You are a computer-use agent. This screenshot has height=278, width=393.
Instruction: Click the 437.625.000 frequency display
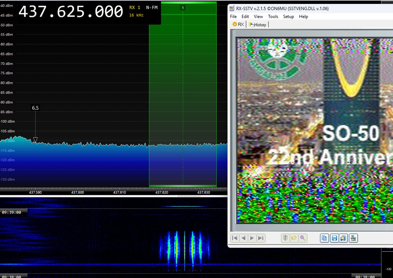pyautogui.click(x=71, y=12)
